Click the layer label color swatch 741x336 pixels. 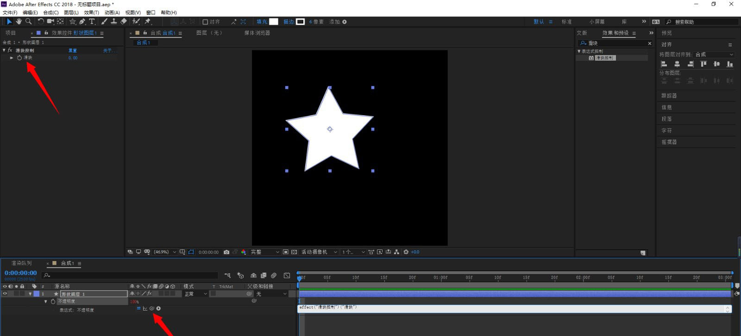(36, 294)
